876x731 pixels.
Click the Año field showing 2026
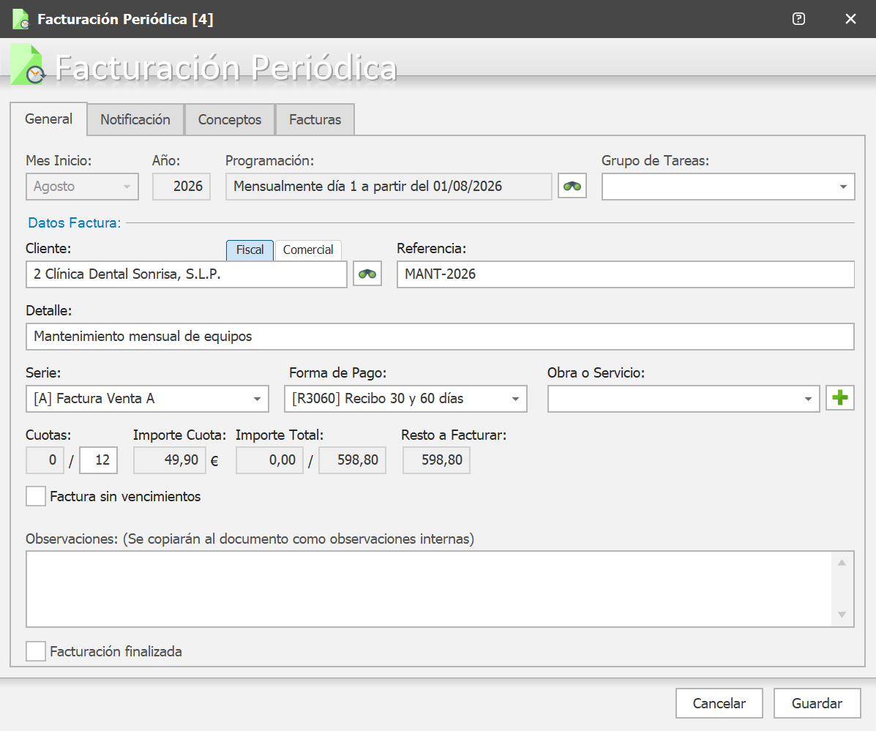tap(181, 186)
